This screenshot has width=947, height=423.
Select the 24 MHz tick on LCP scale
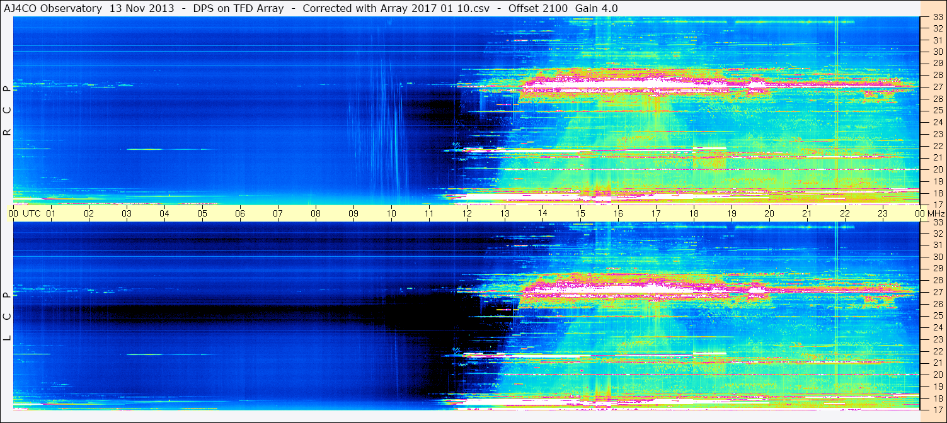click(937, 327)
